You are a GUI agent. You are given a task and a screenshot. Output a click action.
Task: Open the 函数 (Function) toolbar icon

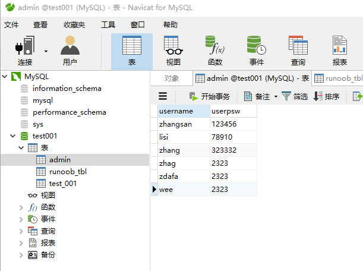(215, 51)
